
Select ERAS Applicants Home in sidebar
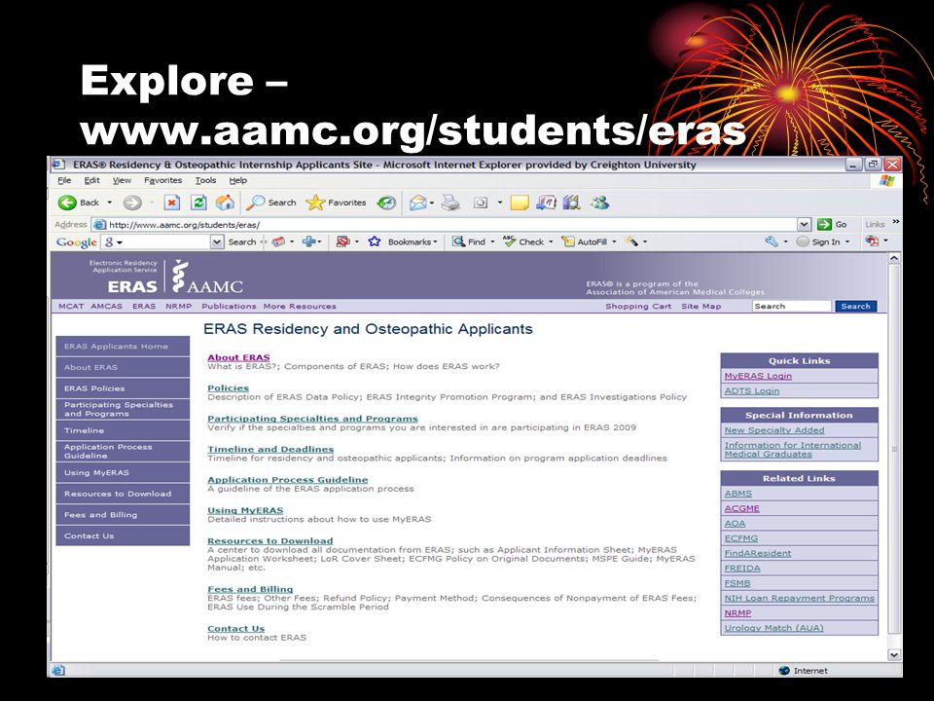[123, 347]
